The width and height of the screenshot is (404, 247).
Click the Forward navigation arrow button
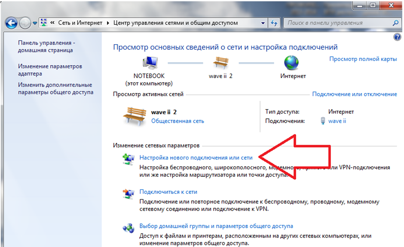click(25, 24)
